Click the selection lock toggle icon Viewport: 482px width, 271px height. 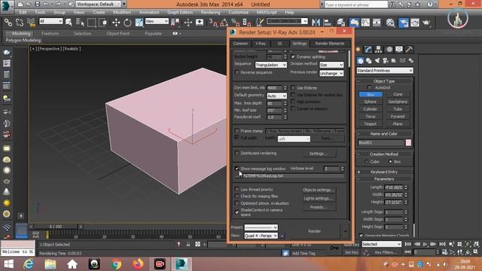pos(188,244)
